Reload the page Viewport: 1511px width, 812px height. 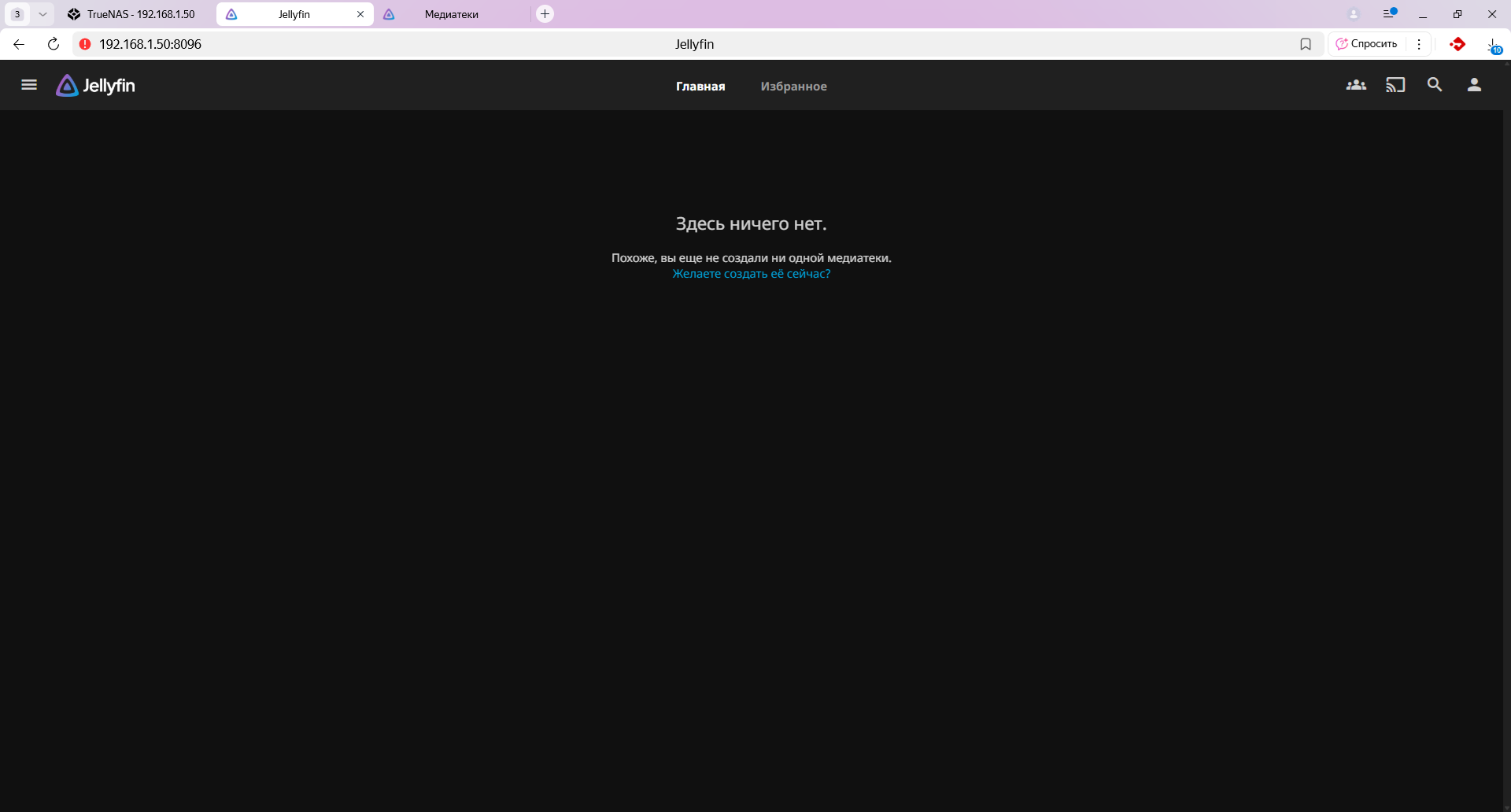click(x=54, y=44)
